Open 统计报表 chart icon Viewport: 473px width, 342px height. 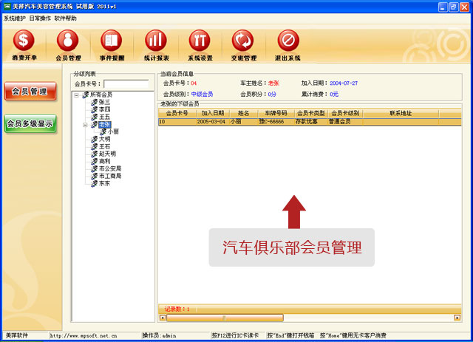(x=155, y=40)
